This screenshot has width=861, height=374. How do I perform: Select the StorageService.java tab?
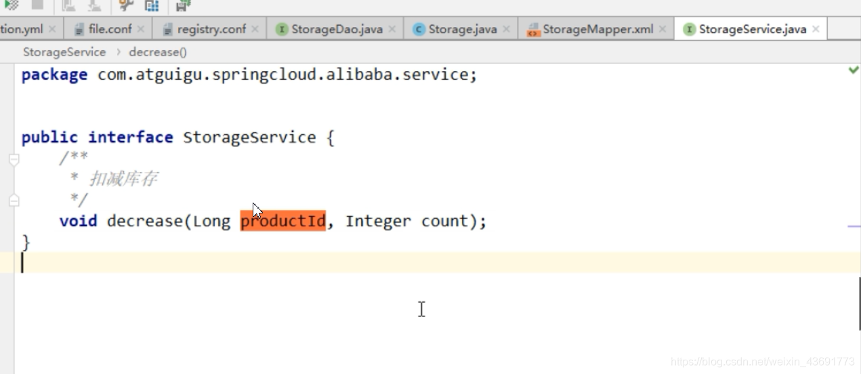click(751, 29)
